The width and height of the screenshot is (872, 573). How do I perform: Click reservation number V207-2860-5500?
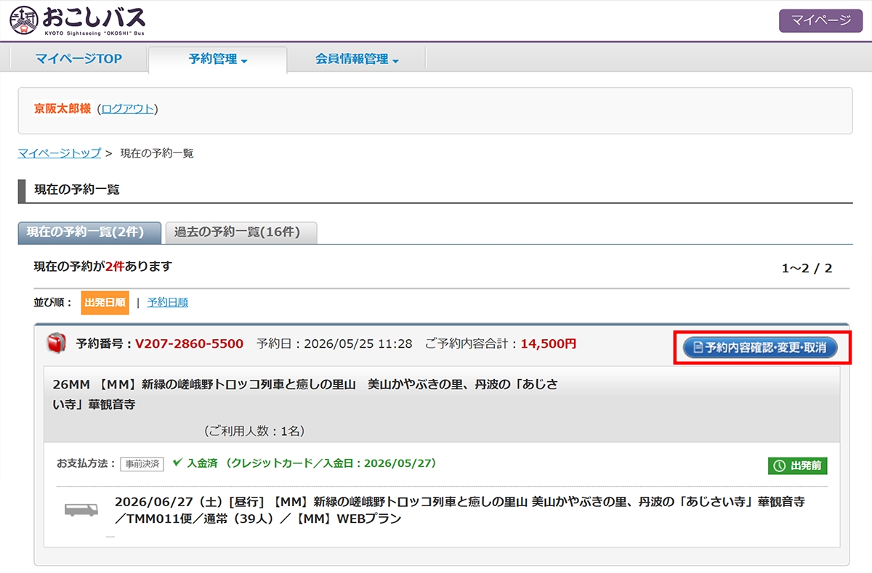click(189, 344)
